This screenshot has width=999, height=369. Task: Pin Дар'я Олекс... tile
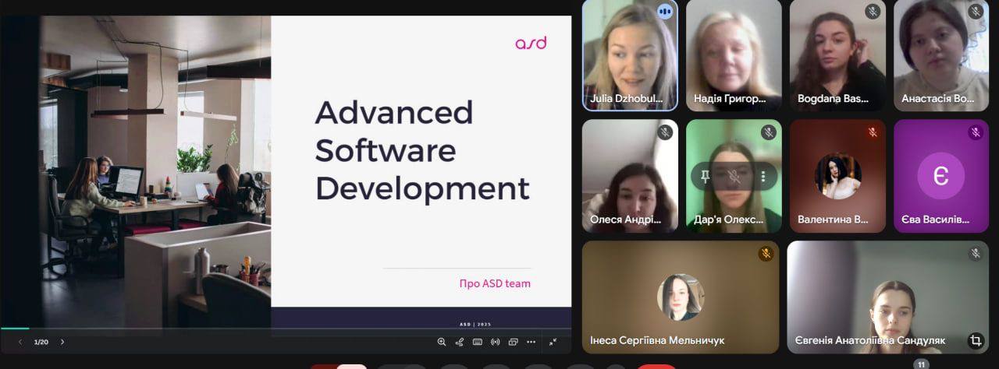[705, 177]
